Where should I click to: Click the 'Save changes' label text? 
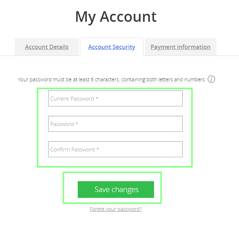click(x=117, y=190)
